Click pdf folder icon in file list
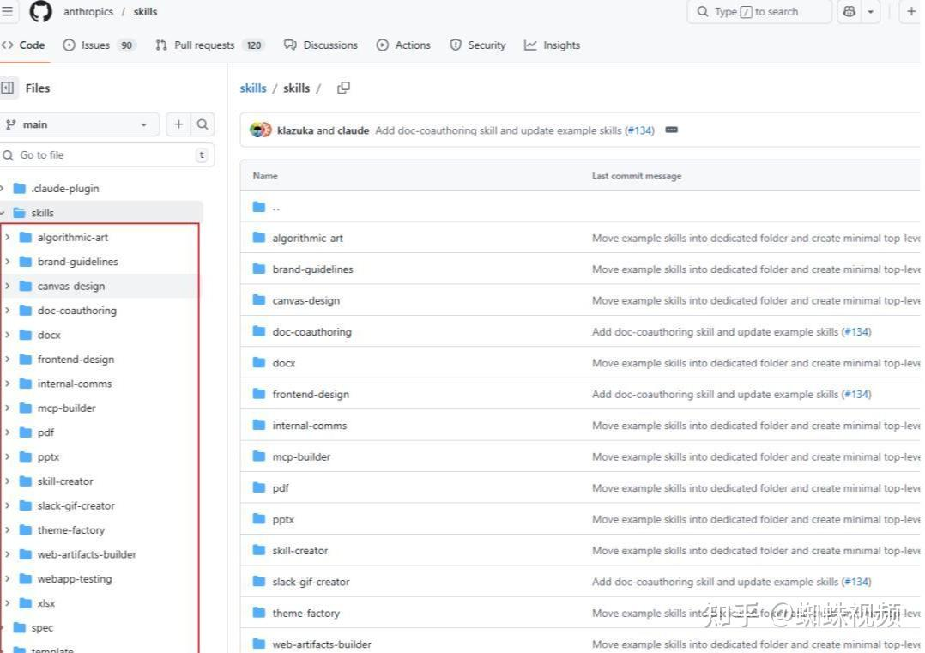The width and height of the screenshot is (925, 653). point(259,487)
